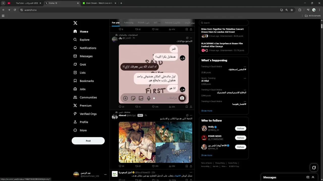Open Jobs in the sidebar
Screen dimensions: 323x181
coord(79,89)
